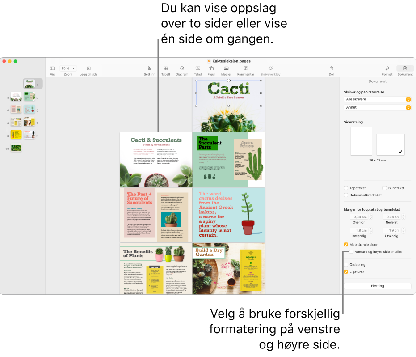The width and height of the screenshot is (416, 357).
Task: Choose portrait page orientation
Action: point(361,141)
